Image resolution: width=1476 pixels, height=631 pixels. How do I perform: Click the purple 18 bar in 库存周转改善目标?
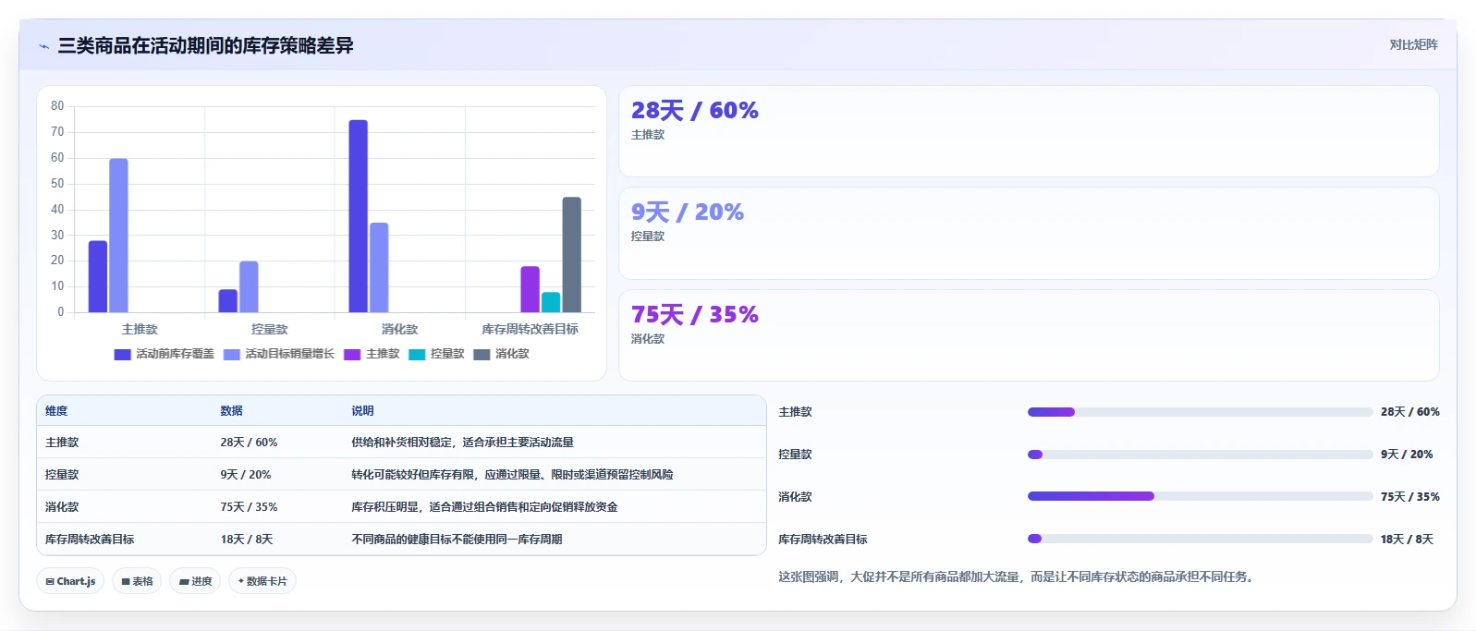[530, 289]
